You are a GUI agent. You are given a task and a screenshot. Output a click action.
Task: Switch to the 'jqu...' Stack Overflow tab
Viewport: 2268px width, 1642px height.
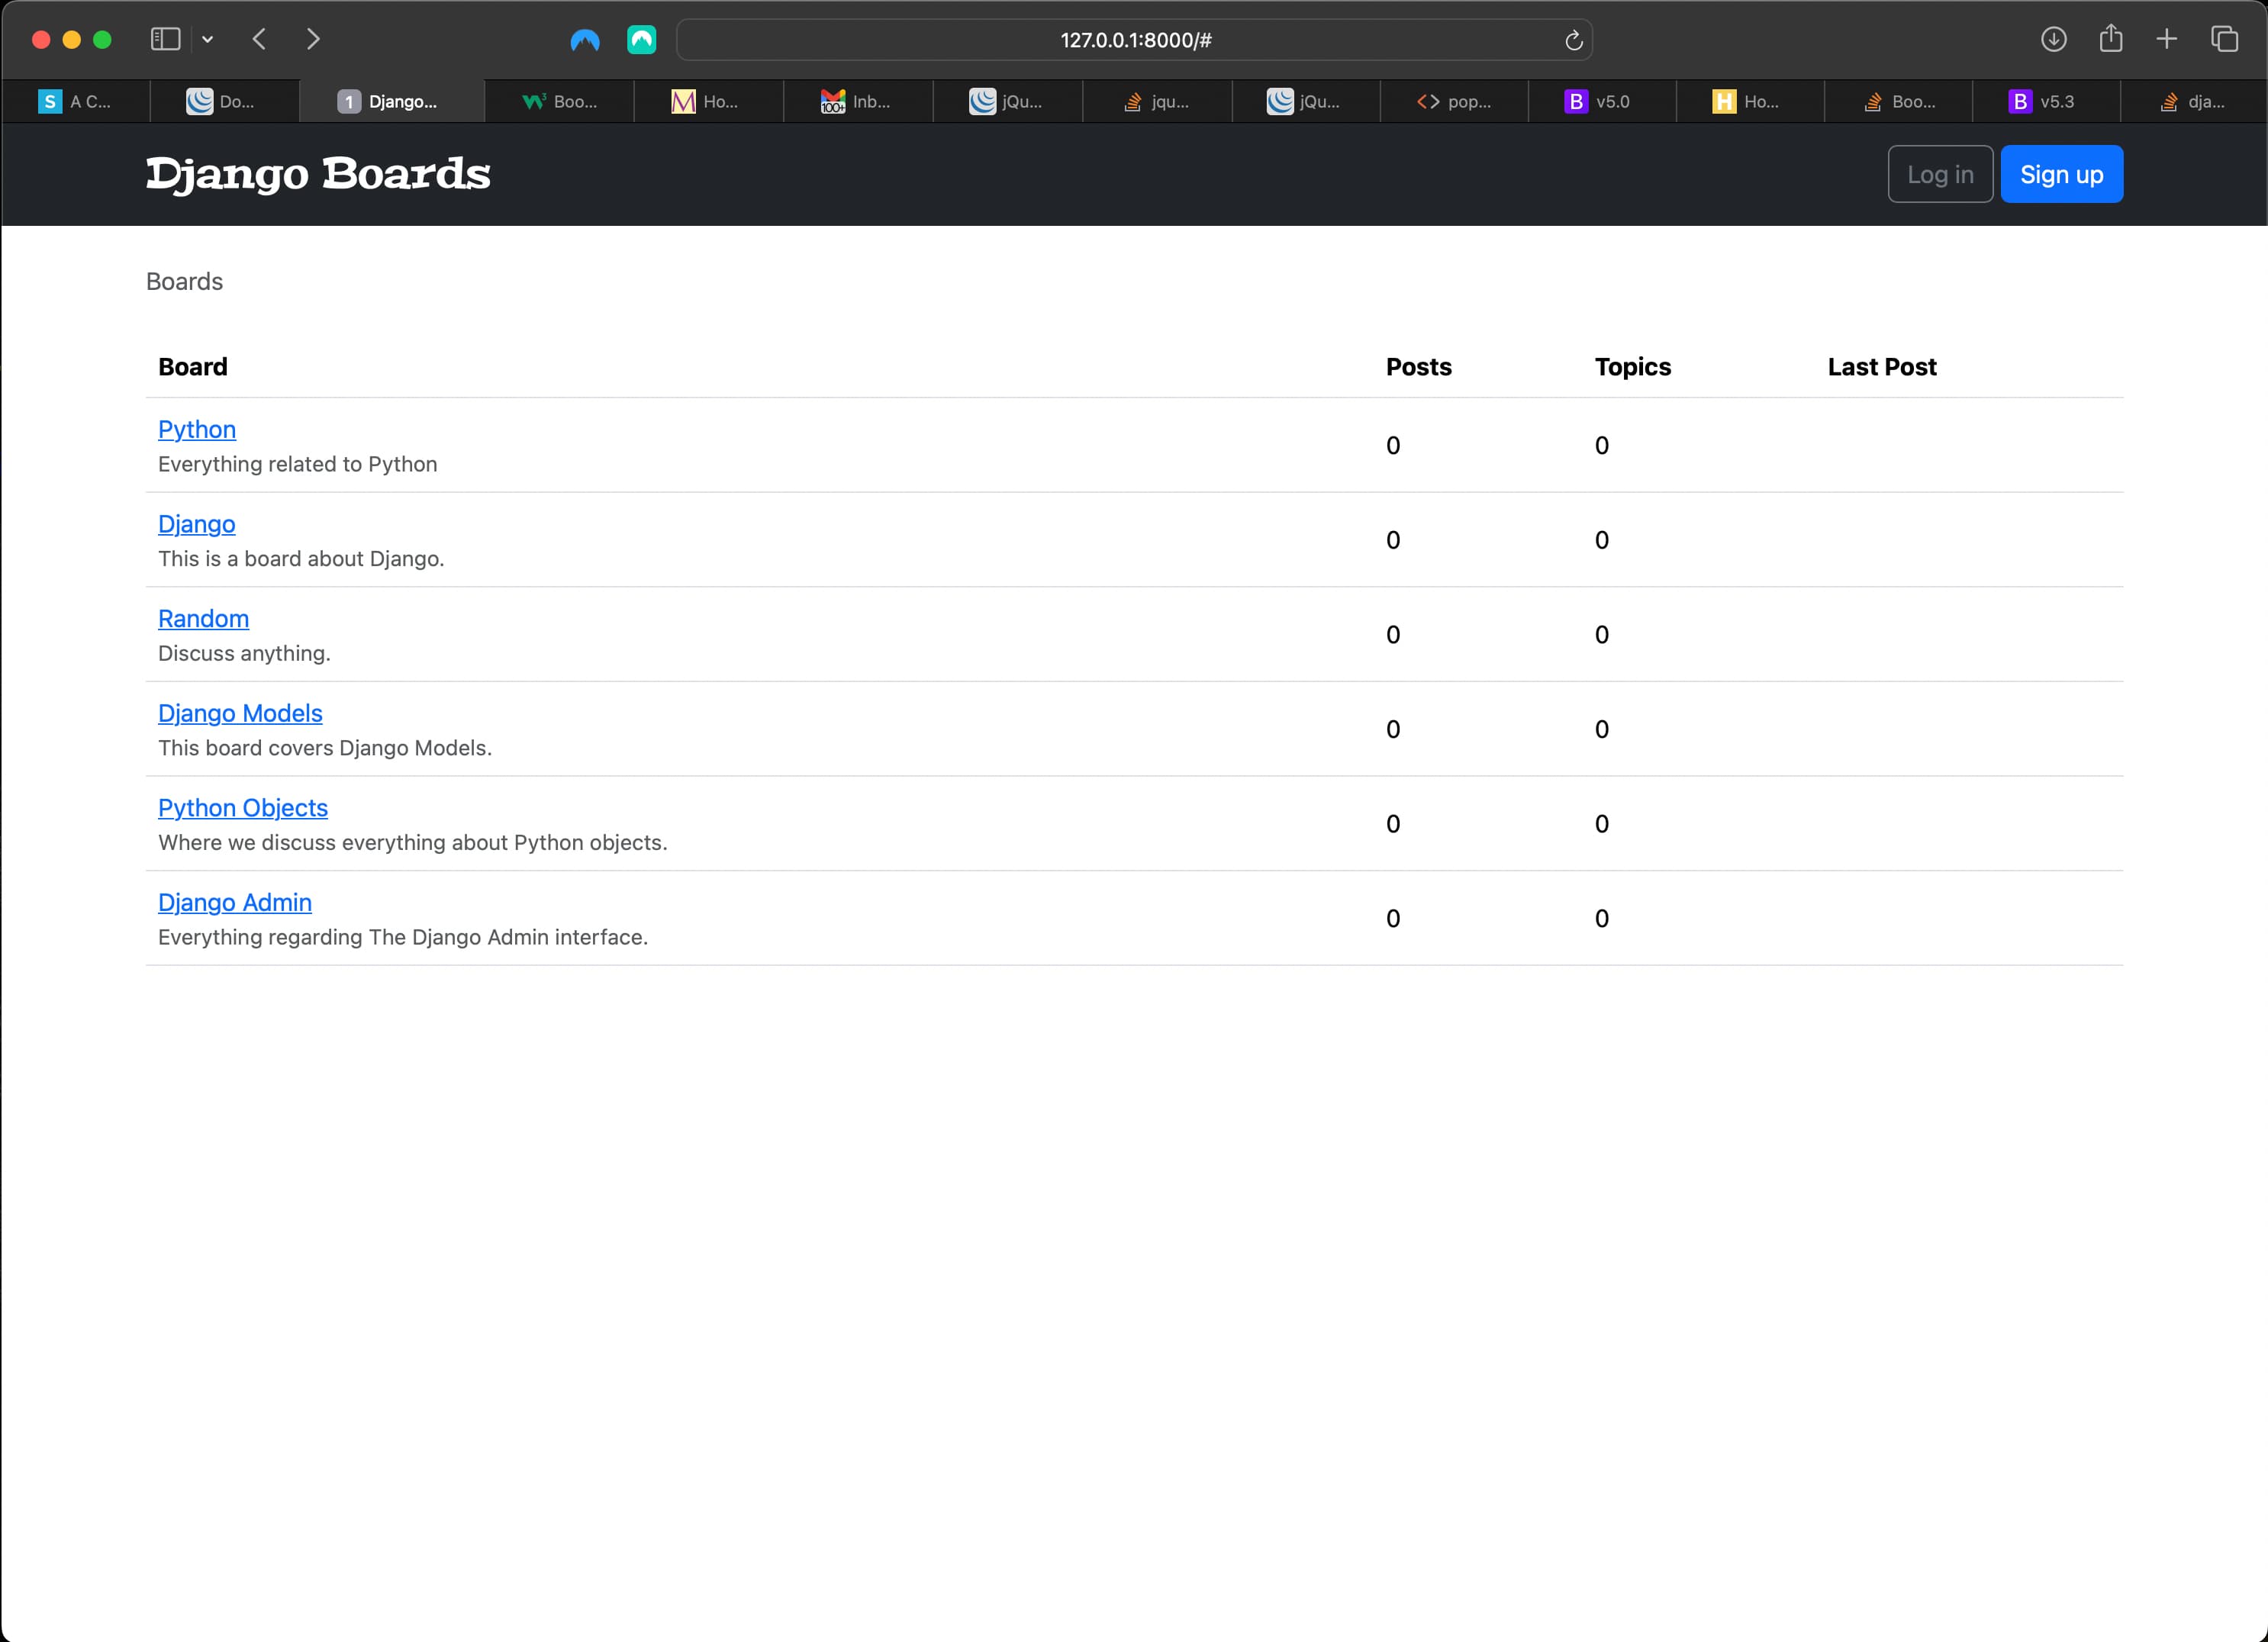(x=1157, y=101)
